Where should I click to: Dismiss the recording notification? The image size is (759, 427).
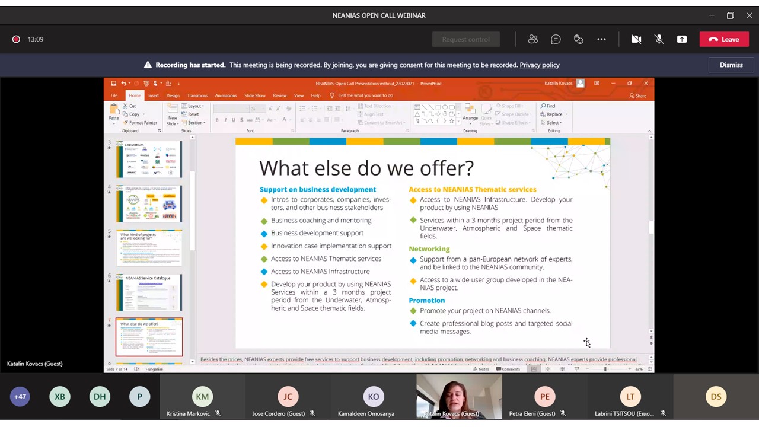point(731,65)
